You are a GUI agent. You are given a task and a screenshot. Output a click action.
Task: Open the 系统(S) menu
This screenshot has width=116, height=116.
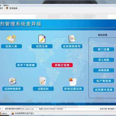coord(6,5)
